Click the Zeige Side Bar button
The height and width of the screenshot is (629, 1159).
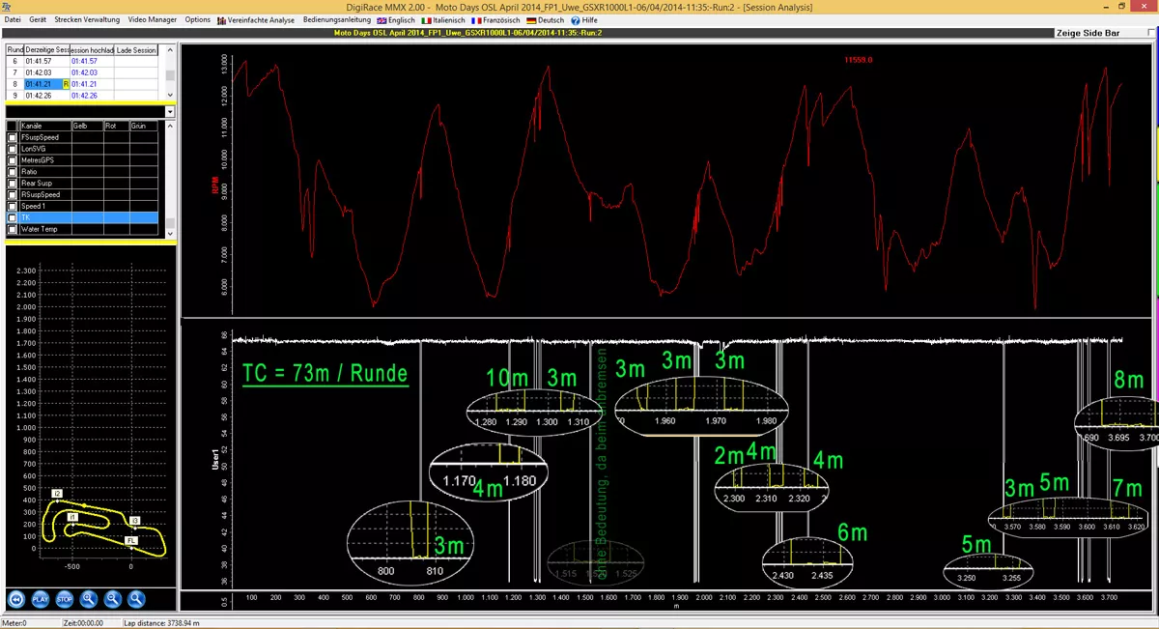click(1088, 32)
